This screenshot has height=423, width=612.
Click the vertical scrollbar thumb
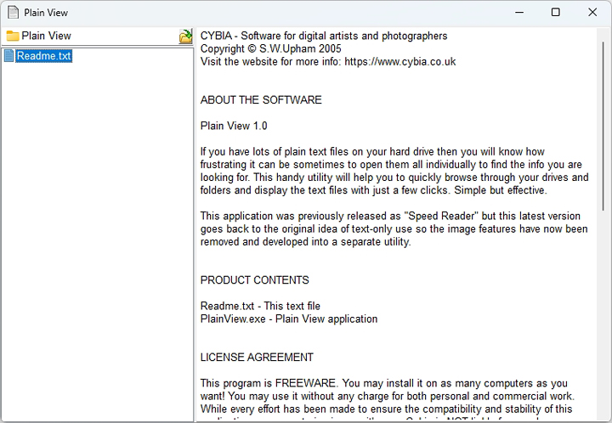click(604, 127)
